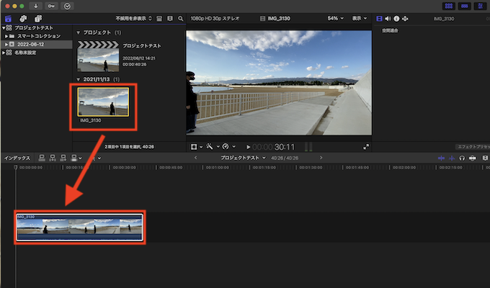The height and width of the screenshot is (288, 490).
Task: Open the keyword editor key icon
Action: point(51,6)
